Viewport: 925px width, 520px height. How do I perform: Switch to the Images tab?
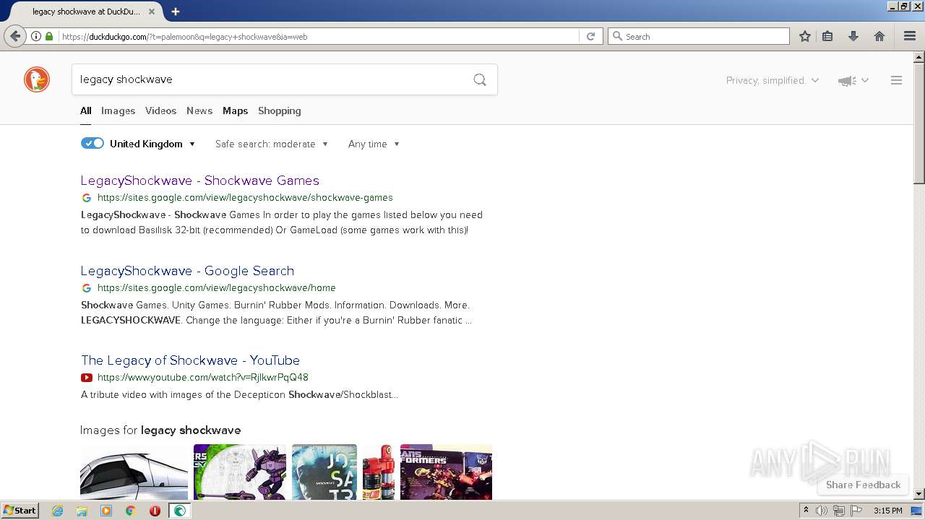(118, 110)
